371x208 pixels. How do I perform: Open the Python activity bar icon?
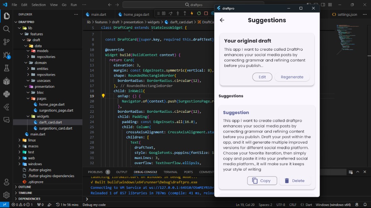click(7, 94)
